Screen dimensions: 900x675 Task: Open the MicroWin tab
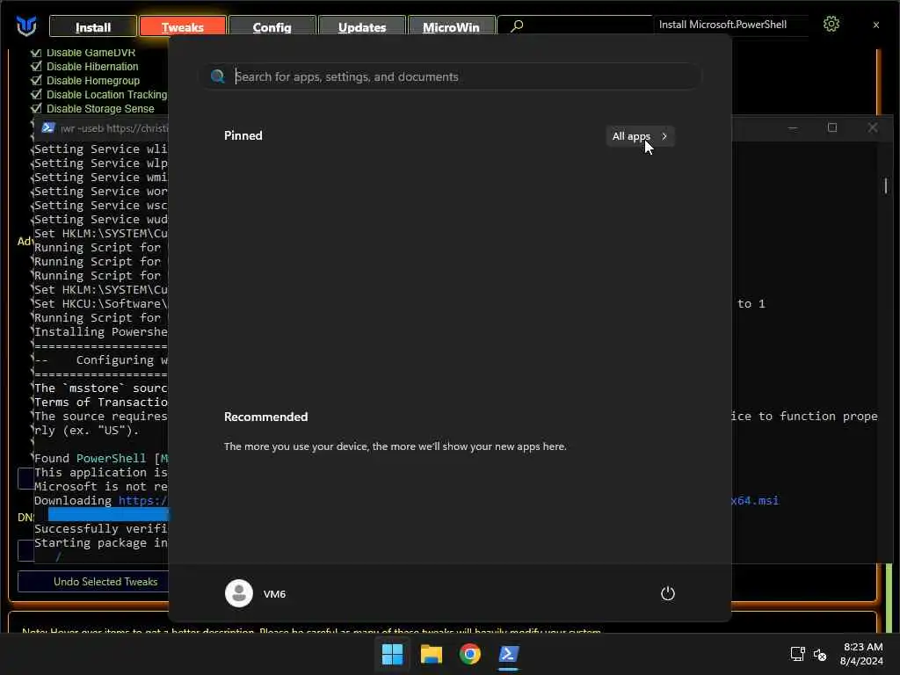tap(451, 27)
